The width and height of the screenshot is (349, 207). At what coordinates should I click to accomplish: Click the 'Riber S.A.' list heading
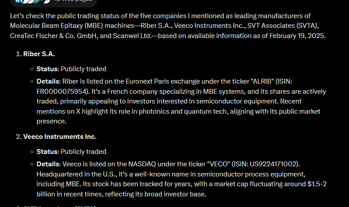pos(39,54)
